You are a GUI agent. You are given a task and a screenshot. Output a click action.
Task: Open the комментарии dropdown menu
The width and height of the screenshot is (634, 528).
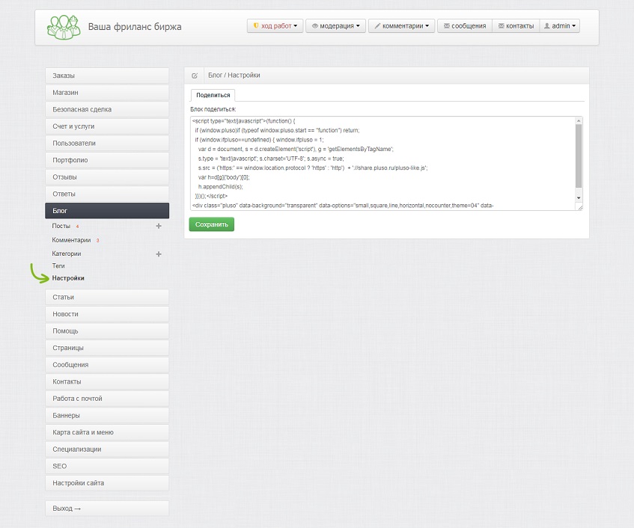[401, 26]
